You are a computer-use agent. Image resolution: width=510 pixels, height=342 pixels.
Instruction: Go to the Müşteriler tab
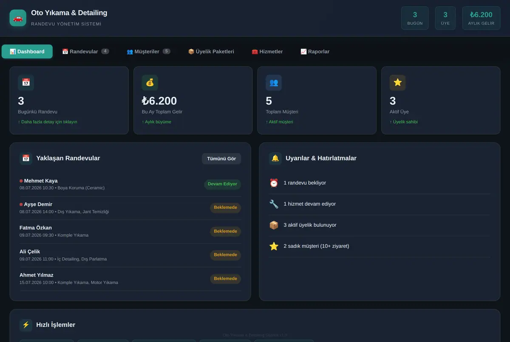point(148,51)
